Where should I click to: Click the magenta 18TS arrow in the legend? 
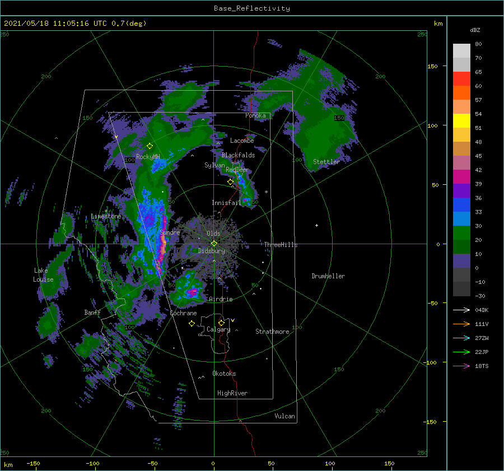click(461, 366)
